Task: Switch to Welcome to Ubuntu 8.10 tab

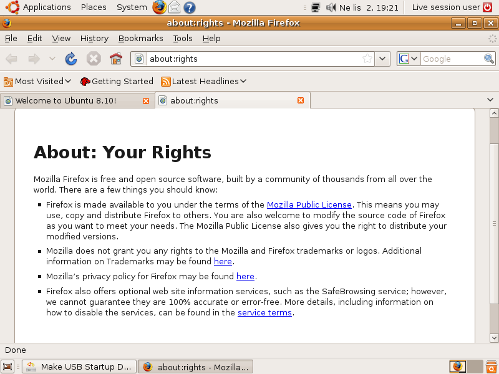Action: tap(77, 100)
